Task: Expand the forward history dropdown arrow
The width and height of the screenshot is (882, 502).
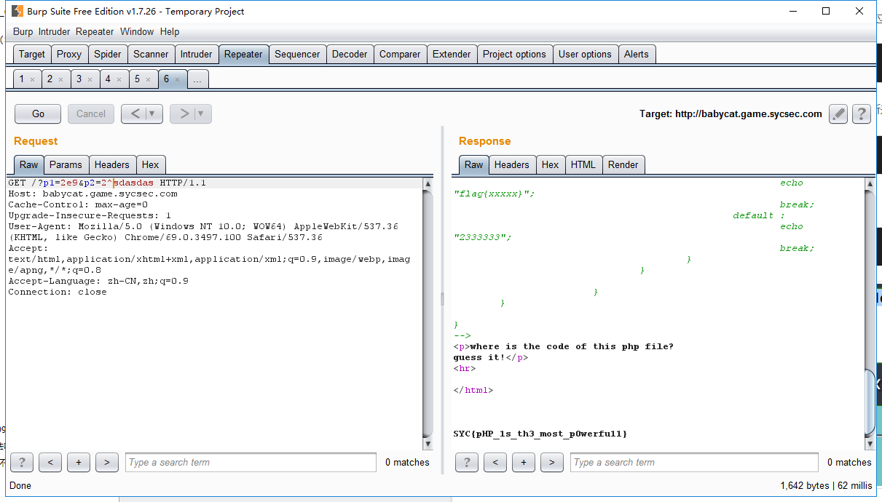Action: point(202,113)
